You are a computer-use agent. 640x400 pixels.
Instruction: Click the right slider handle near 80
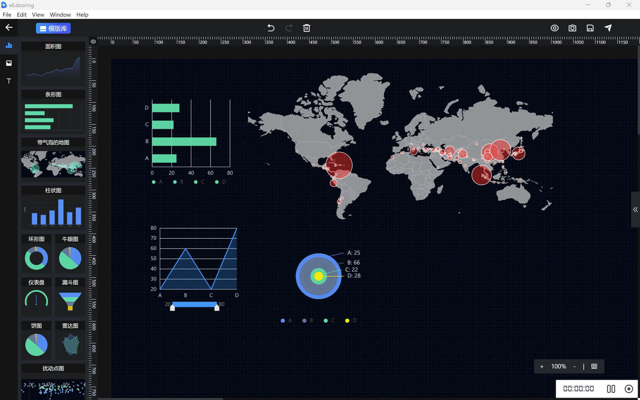pos(217,308)
